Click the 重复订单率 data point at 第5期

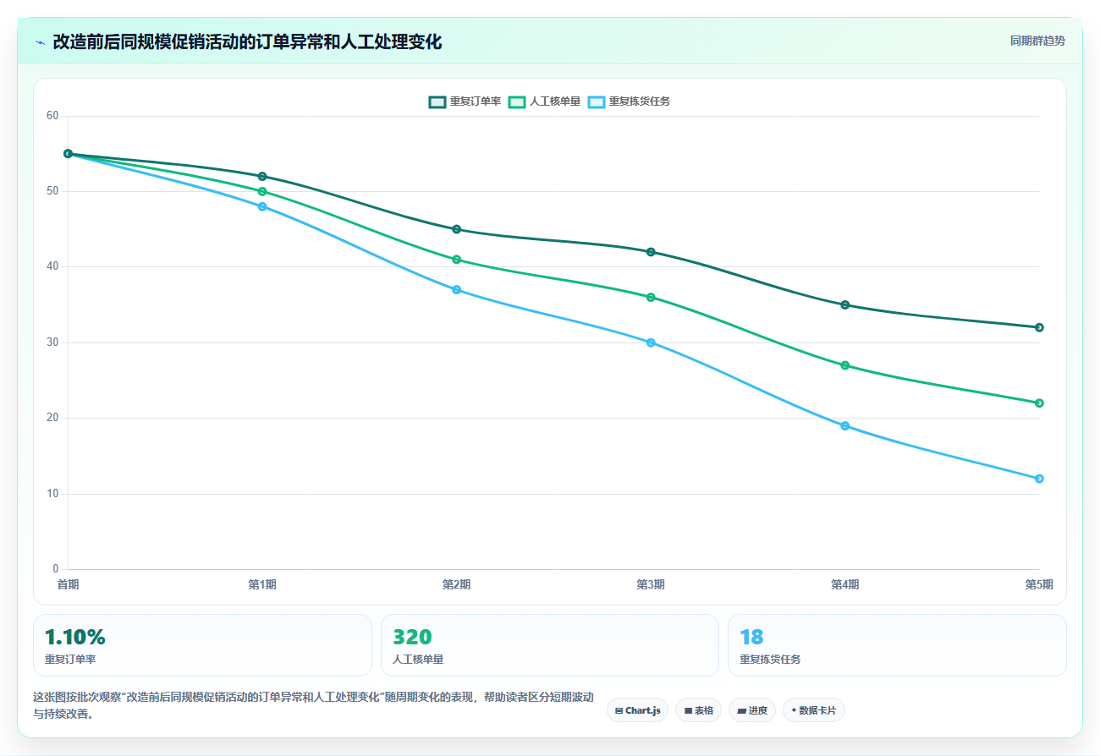click(x=1039, y=327)
